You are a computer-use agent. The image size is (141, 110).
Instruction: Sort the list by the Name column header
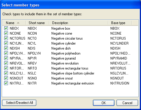click(x=14, y=23)
